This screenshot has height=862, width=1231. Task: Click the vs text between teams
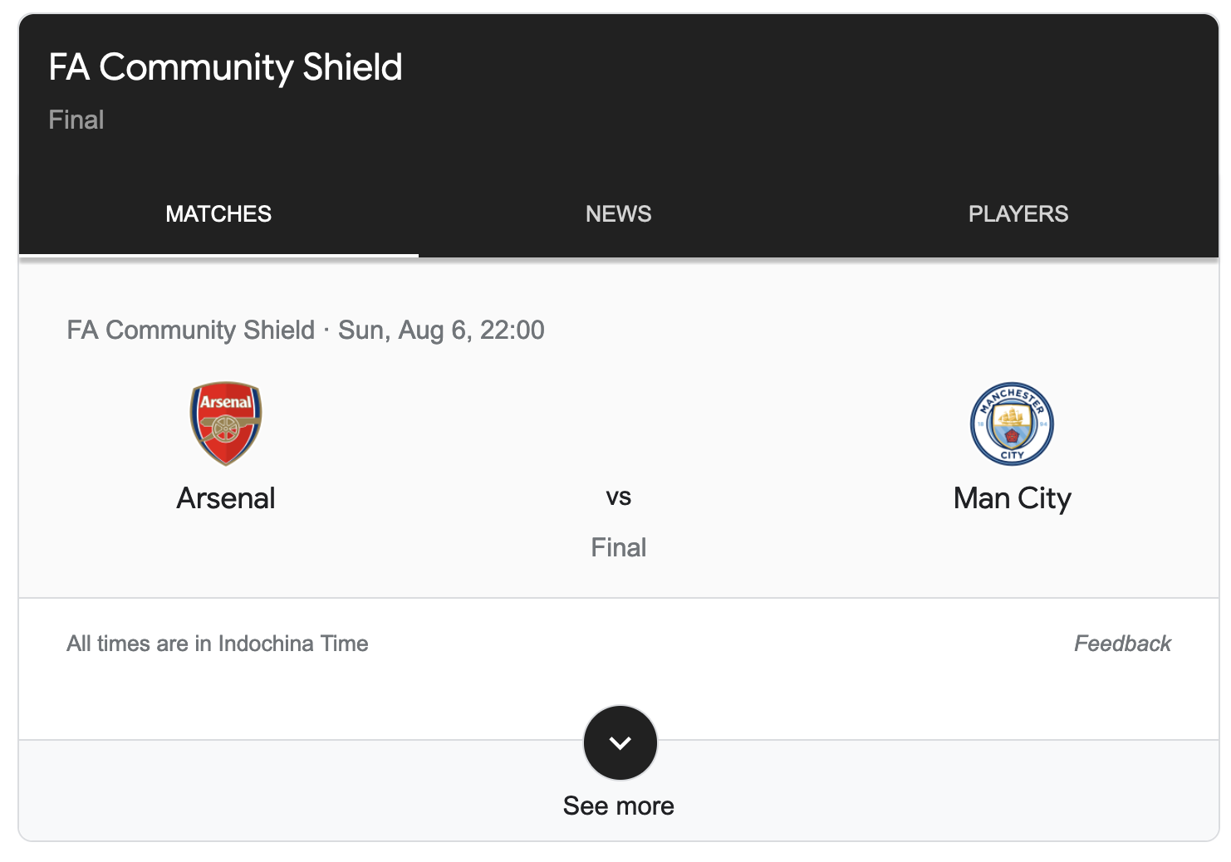[x=619, y=497]
